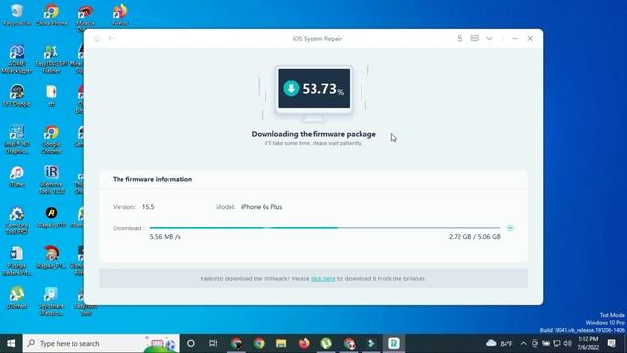
Task: Click the green download arrow icon
Action: [291, 88]
